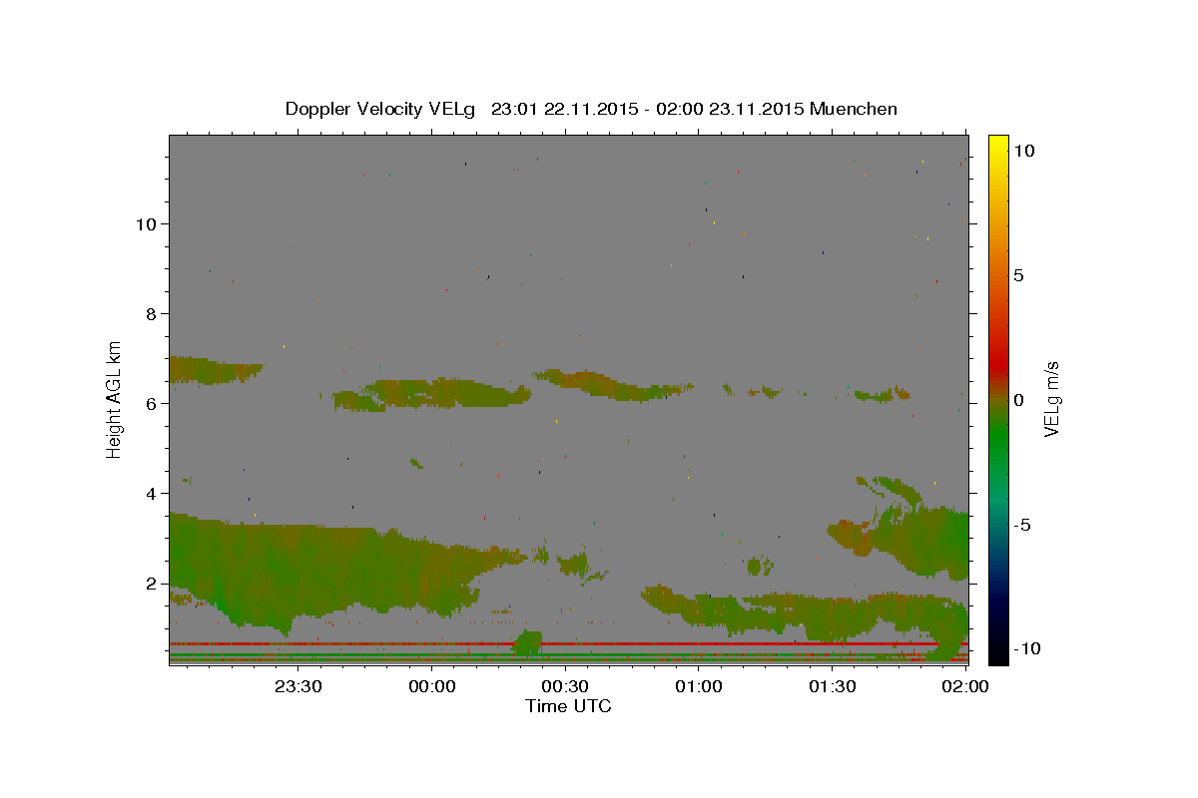Click the height axis label 6
Viewport: 1198px width, 798px height.
point(153,403)
